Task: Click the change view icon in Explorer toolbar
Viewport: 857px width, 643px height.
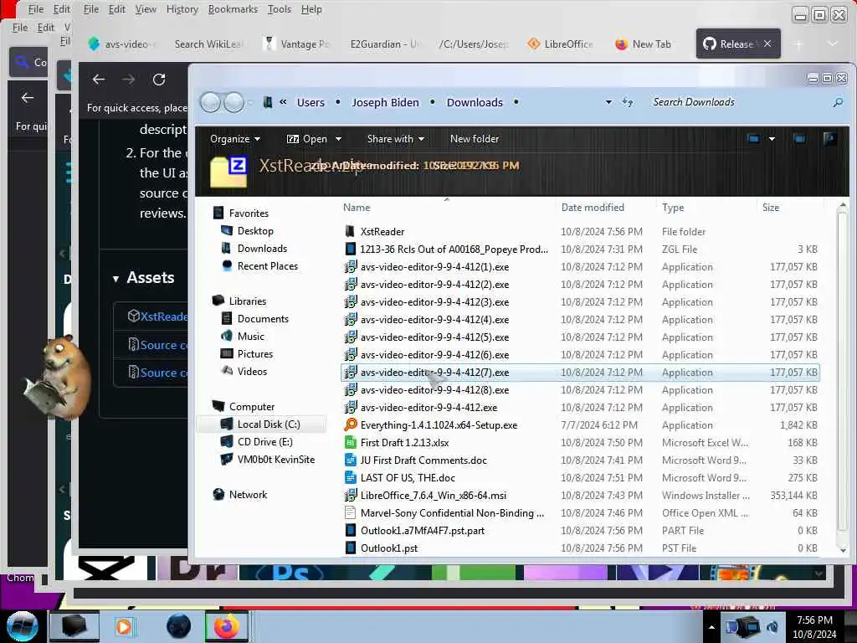Action: pos(754,139)
